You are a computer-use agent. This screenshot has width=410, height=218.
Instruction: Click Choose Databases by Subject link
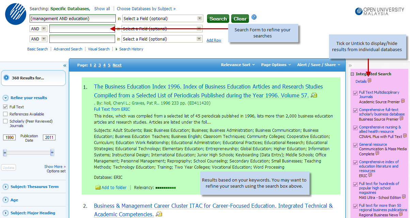tap(146, 9)
